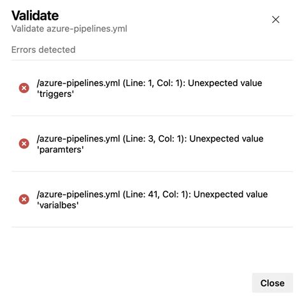The image size is (302, 301).
Task: Select the quoted word 'paramters' in the second error
Action: click(x=61, y=149)
